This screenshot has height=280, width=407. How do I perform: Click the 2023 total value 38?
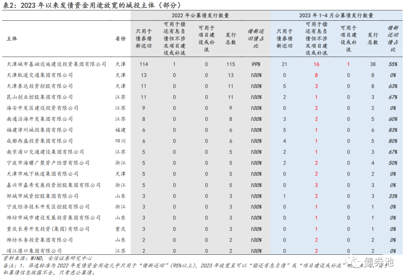coord(372,64)
